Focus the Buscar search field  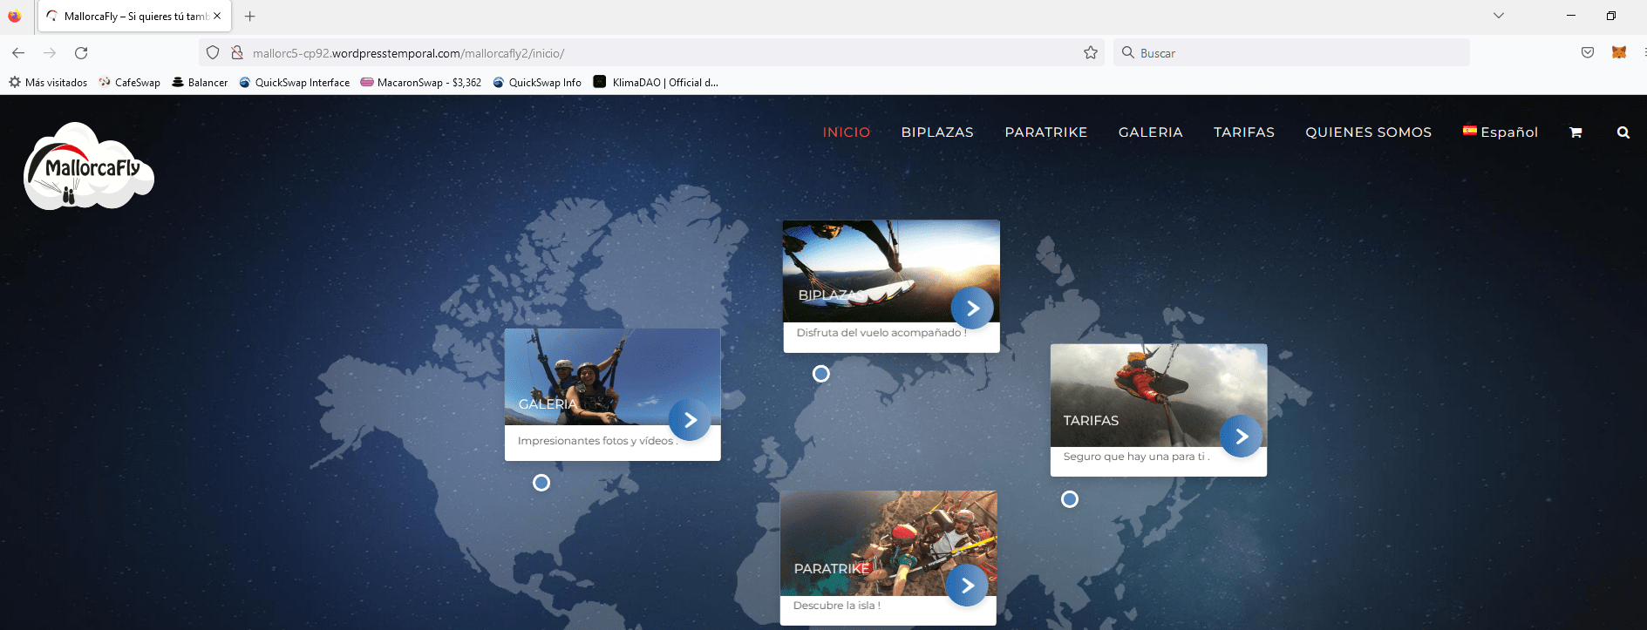pos(1291,53)
